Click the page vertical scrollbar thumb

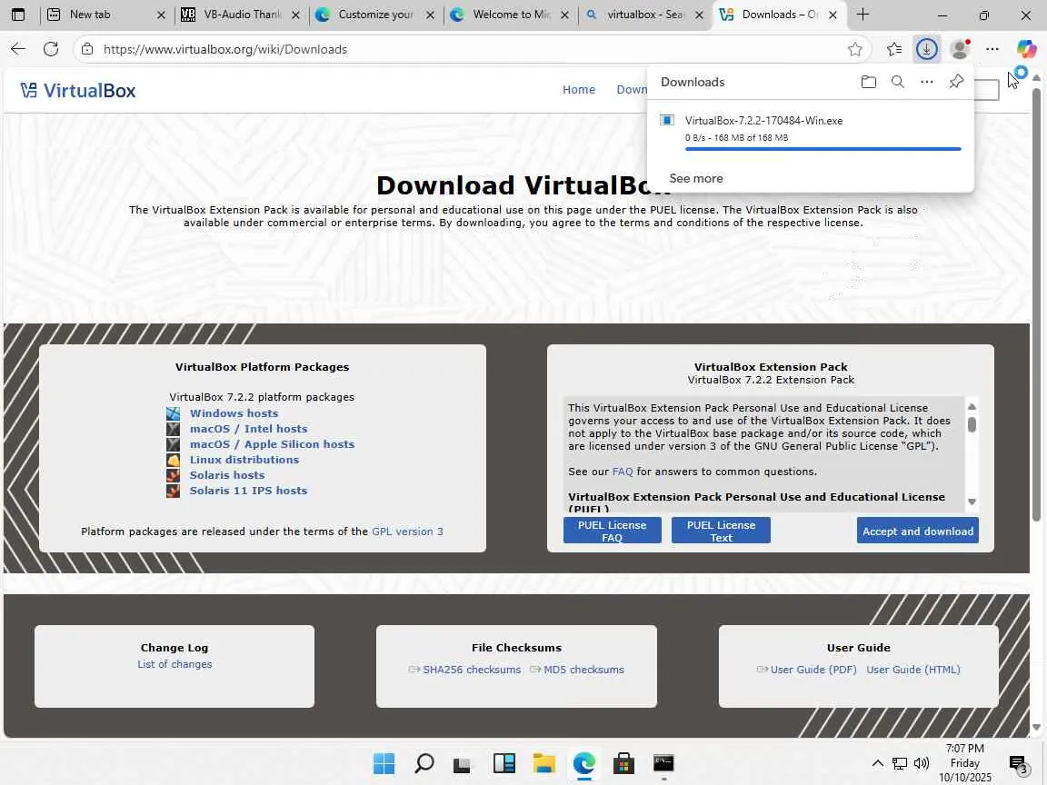(1036, 303)
